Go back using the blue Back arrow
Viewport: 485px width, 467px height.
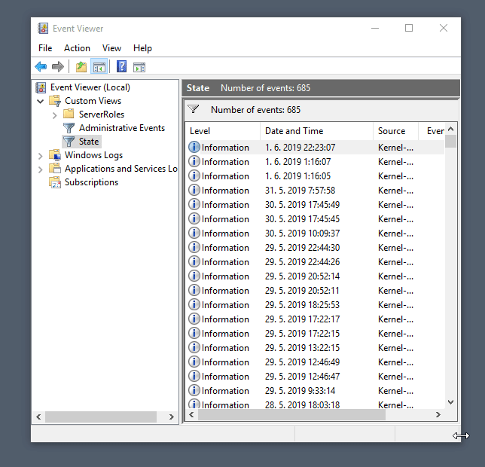[41, 66]
